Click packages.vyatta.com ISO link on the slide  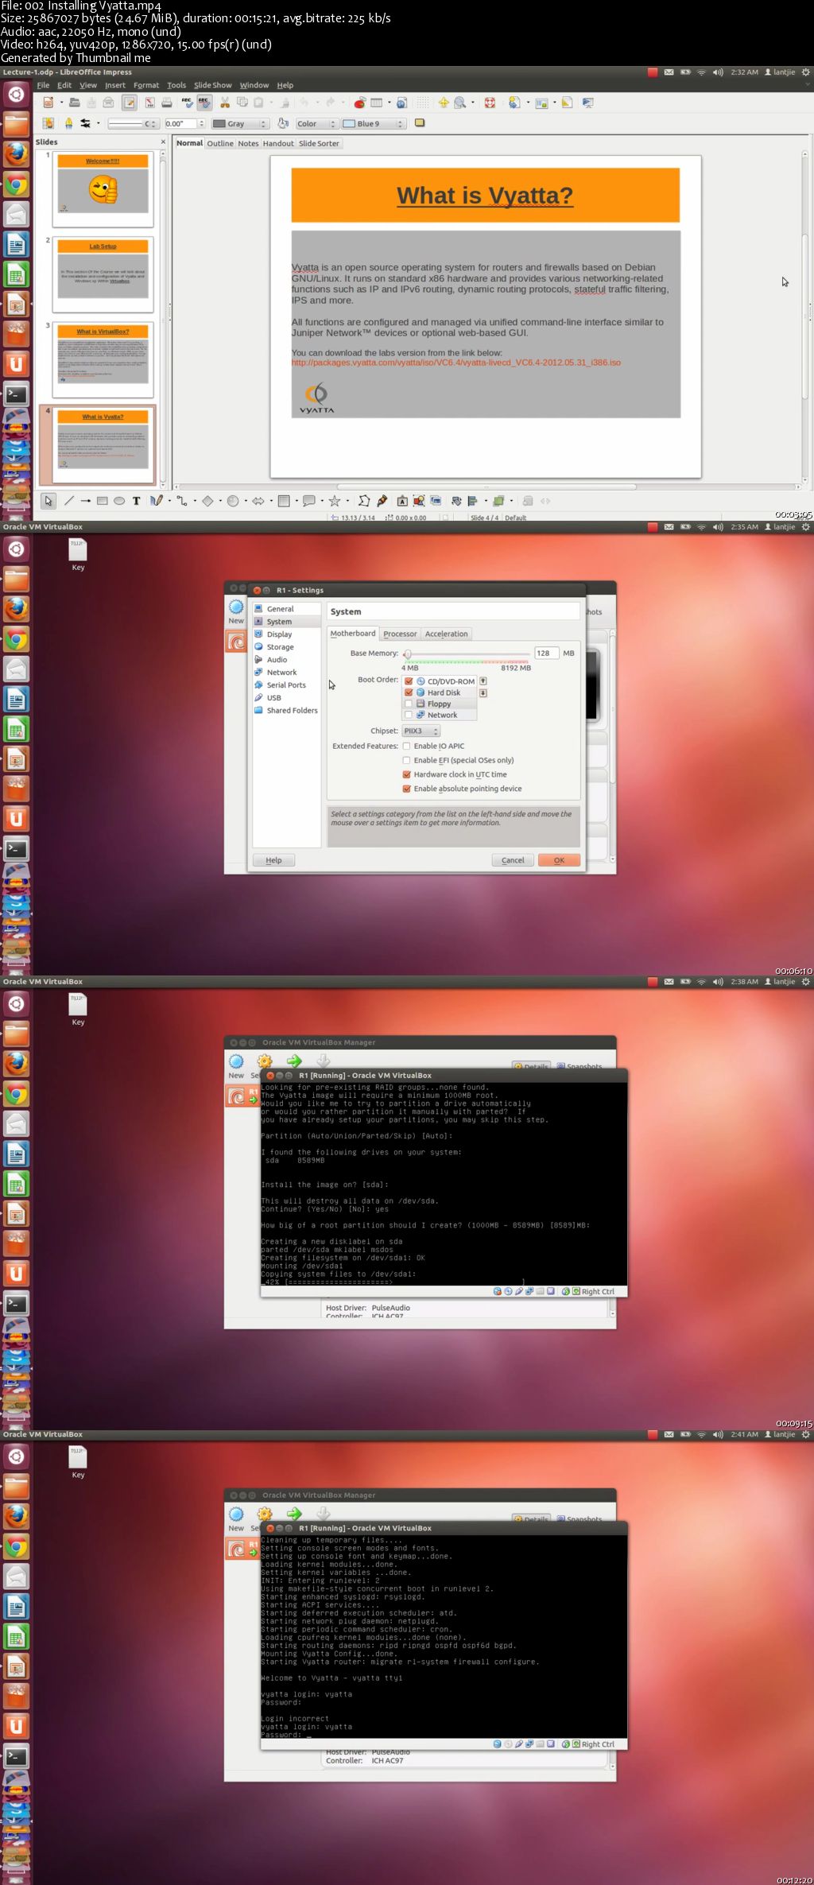tap(455, 363)
